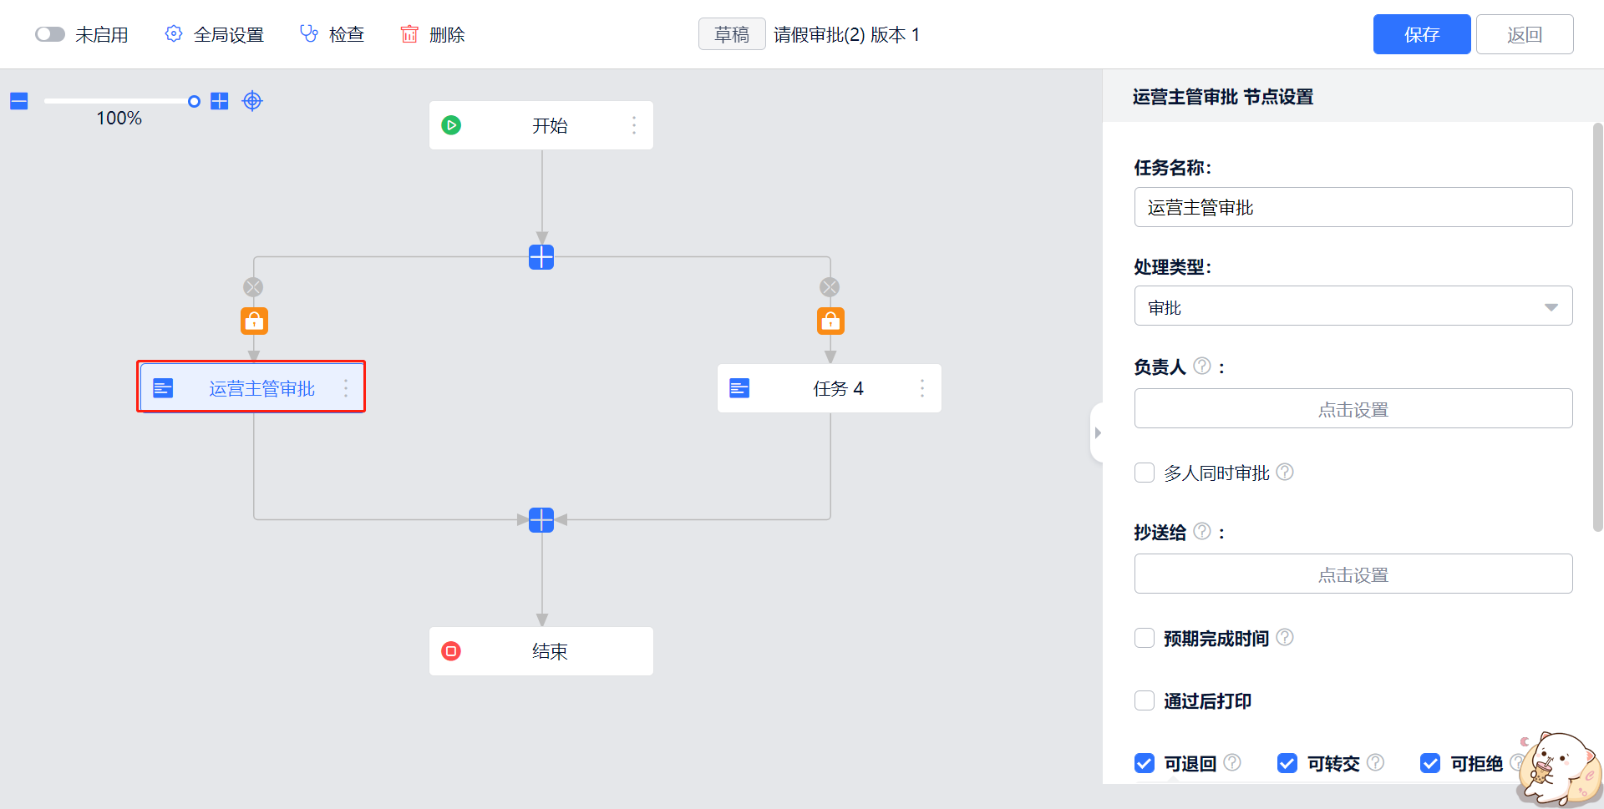Screen dimensions: 1604x809
Task: Open 全局设置 in the toolbar
Action: point(215,34)
